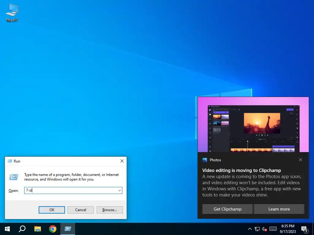Click the Clipchamp preview image
314x235 pixels.
(253, 125)
